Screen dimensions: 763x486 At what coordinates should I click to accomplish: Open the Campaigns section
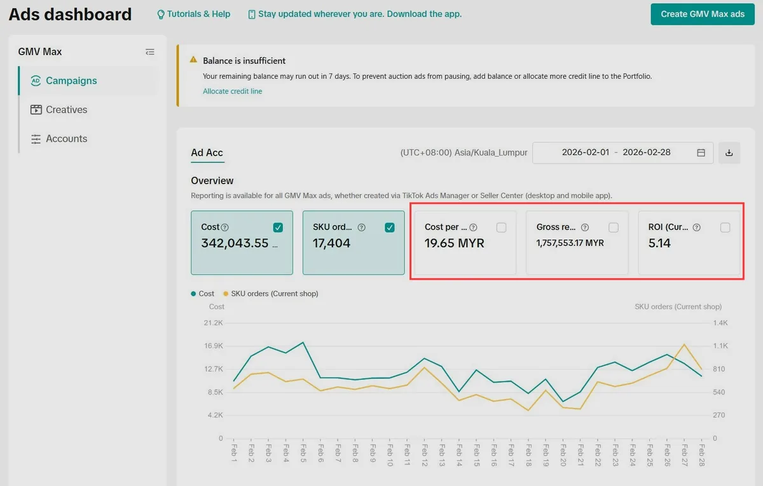88,81
